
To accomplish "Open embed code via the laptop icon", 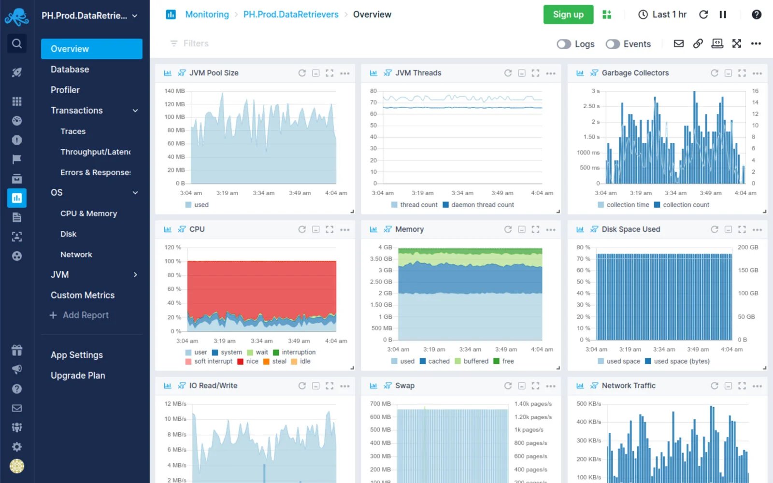I will pos(717,43).
